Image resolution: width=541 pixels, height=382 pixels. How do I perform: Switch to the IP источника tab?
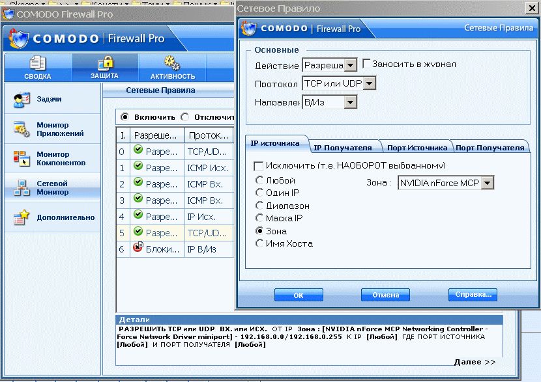[x=275, y=143]
